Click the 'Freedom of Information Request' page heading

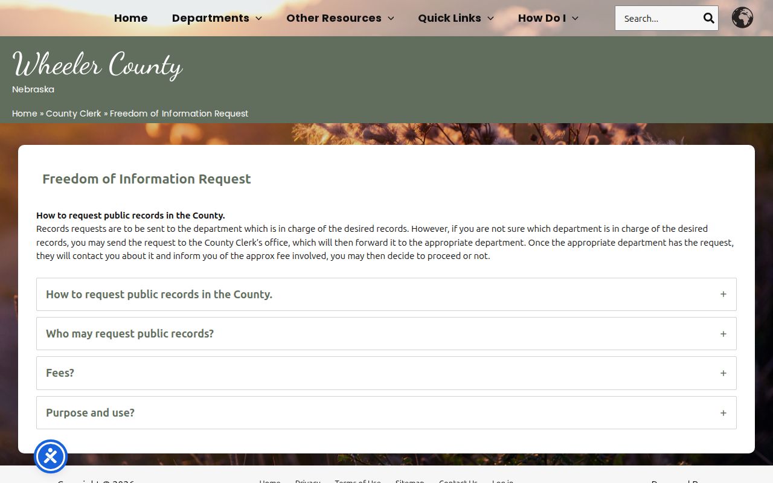point(147,179)
